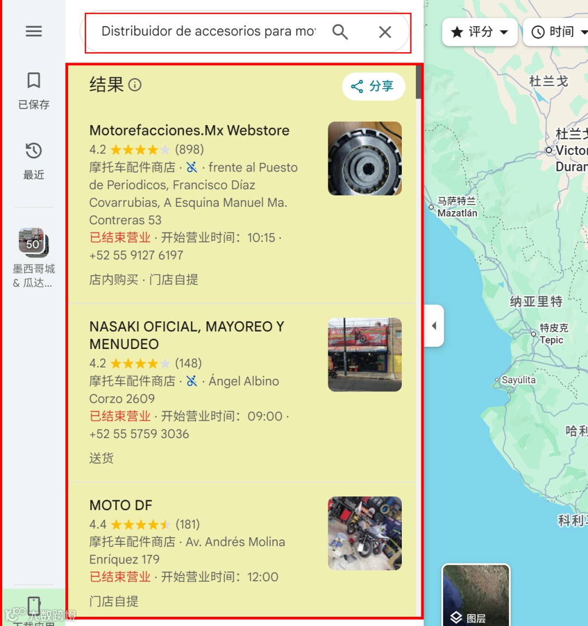Image resolution: width=588 pixels, height=626 pixels.
Task: Share results with the 分享 button
Action: tap(373, 86)
